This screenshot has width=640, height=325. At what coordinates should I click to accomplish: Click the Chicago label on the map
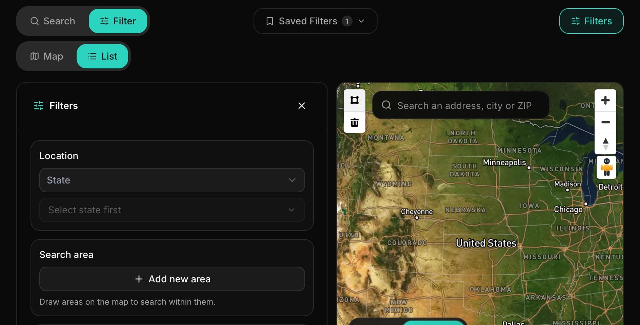pyautogui.click(x=568, y=210)
